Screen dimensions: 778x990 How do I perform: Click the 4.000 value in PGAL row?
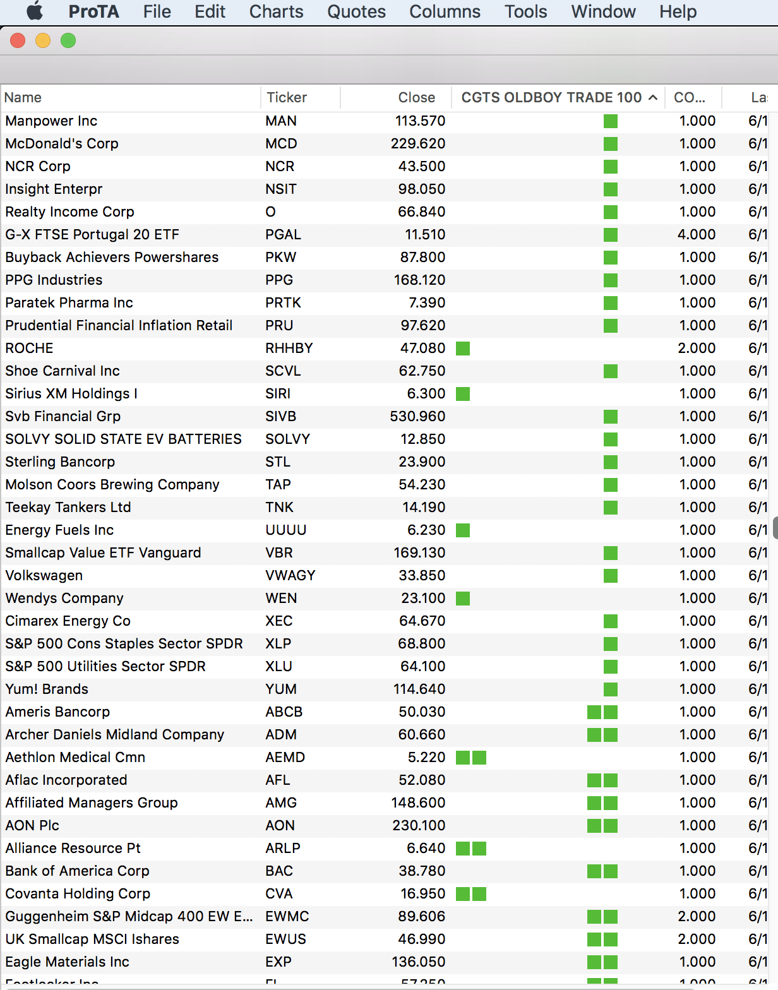697,235
